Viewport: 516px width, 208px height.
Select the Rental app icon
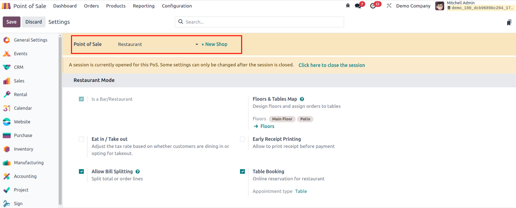tap(6, 94)
